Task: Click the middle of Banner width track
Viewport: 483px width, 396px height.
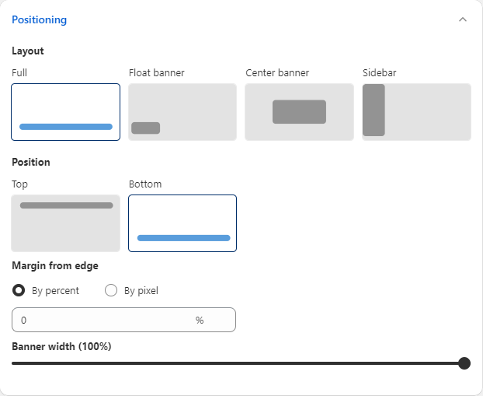Action: 237,363
